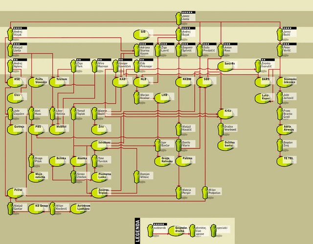Click the legend's 'Gospodar. družba' oval
This screenshot has height=244, width=313.
click(176, 231)
